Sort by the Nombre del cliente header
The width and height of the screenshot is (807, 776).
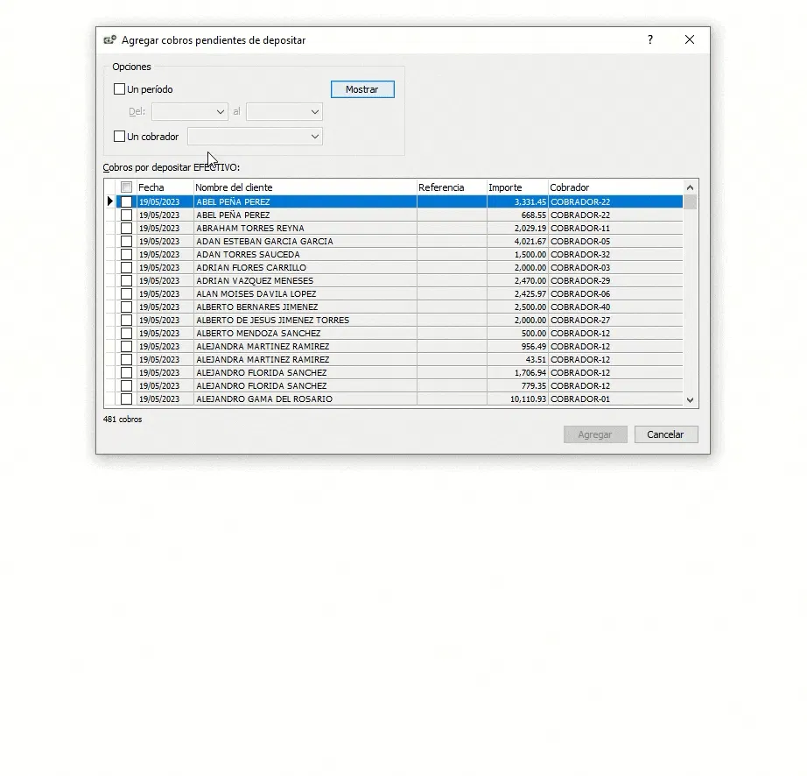305,187
